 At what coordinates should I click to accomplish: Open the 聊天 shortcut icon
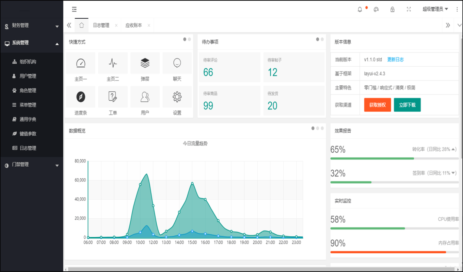point(177,63)
